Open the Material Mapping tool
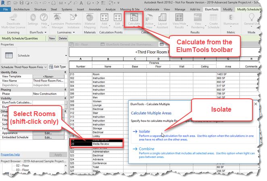The image size is (267, 181). [90, 19]
